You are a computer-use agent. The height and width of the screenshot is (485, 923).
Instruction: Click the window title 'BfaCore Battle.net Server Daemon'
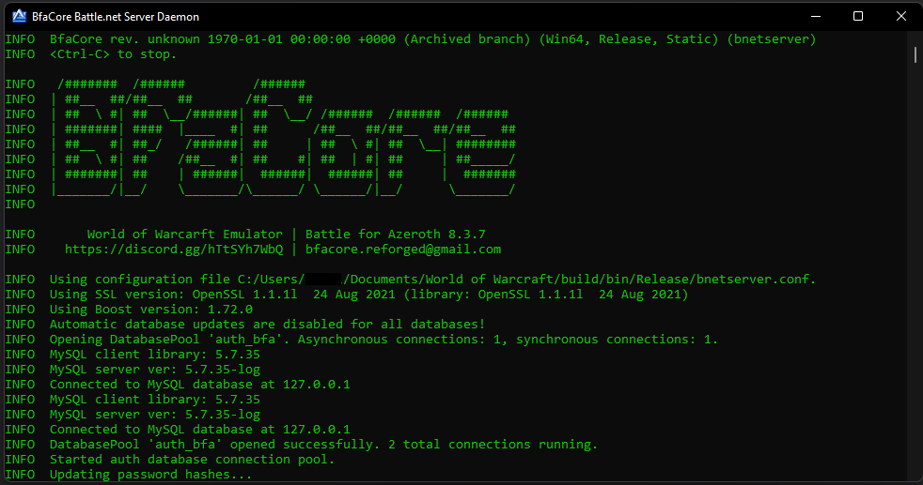tap(116, 17)
